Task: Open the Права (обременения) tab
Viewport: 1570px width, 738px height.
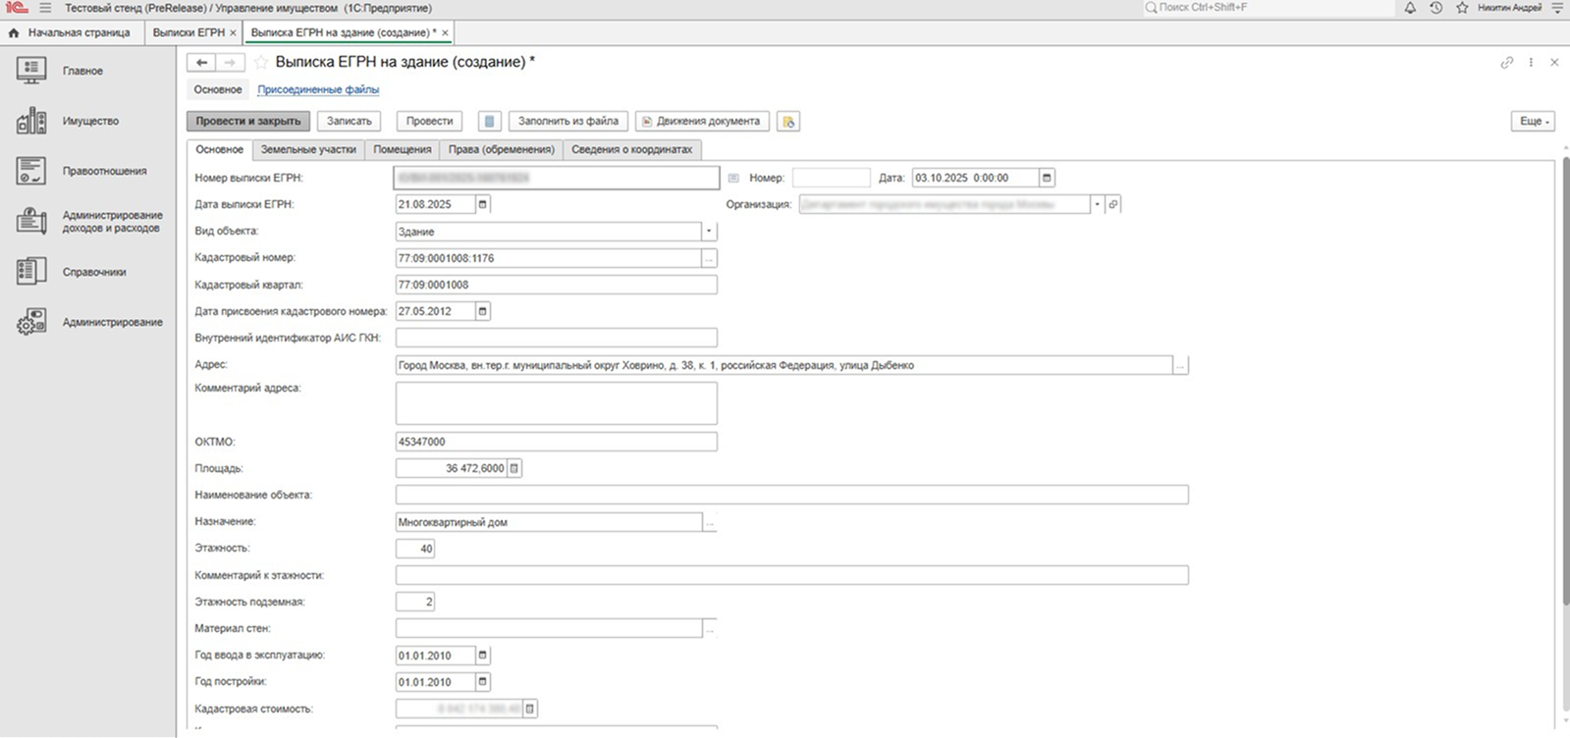Action: tap(501, 149)
